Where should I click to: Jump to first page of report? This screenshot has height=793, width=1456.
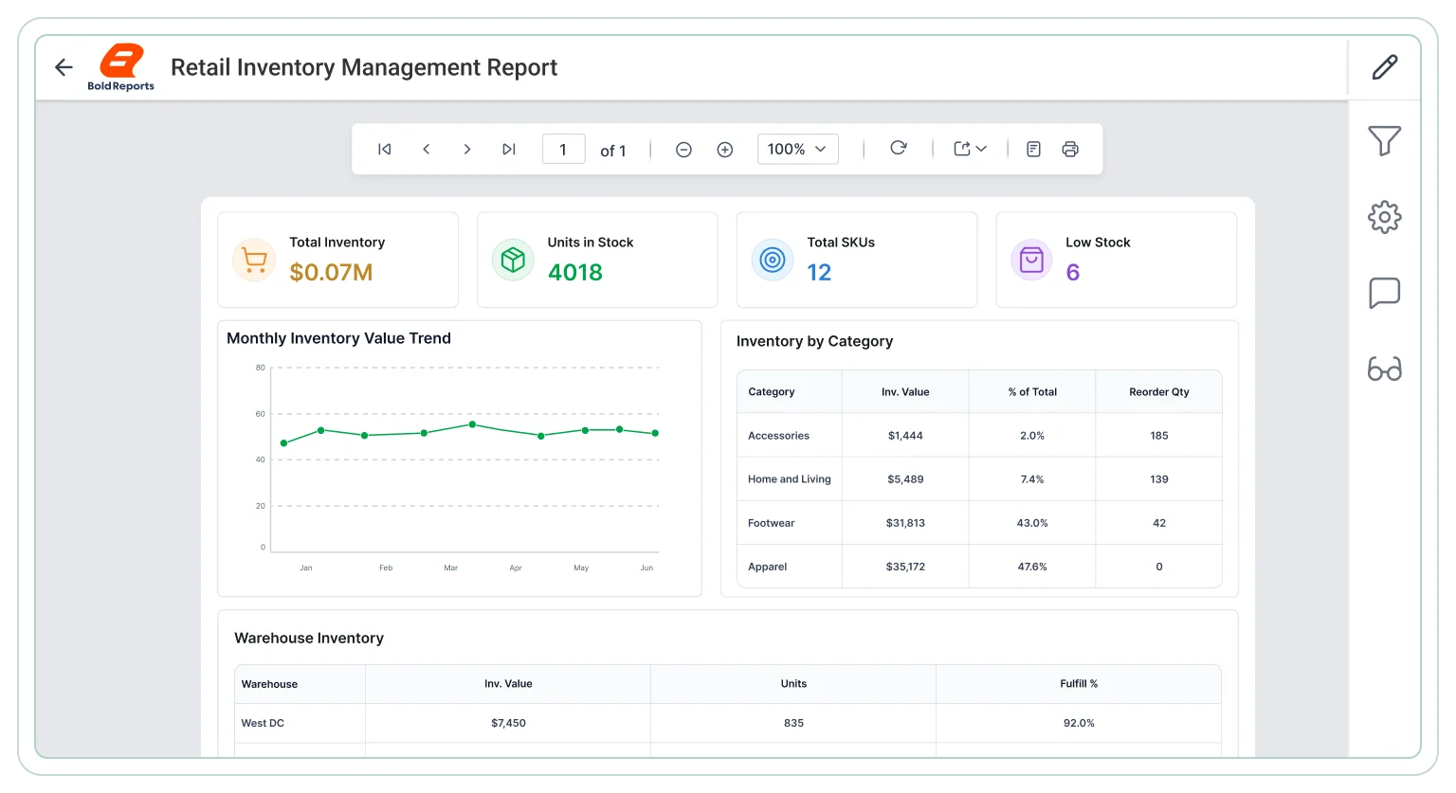(x=384, y=149)
